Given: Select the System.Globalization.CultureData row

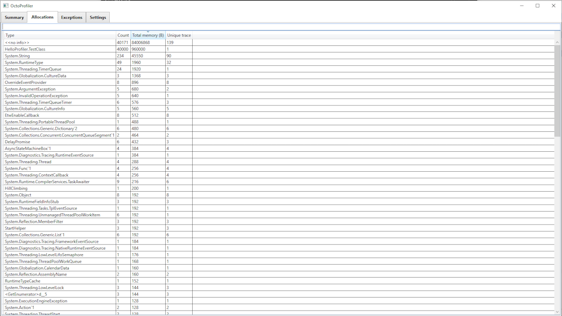Looking at the screenshot, I should pyautogui.click(x=279, y=76).
